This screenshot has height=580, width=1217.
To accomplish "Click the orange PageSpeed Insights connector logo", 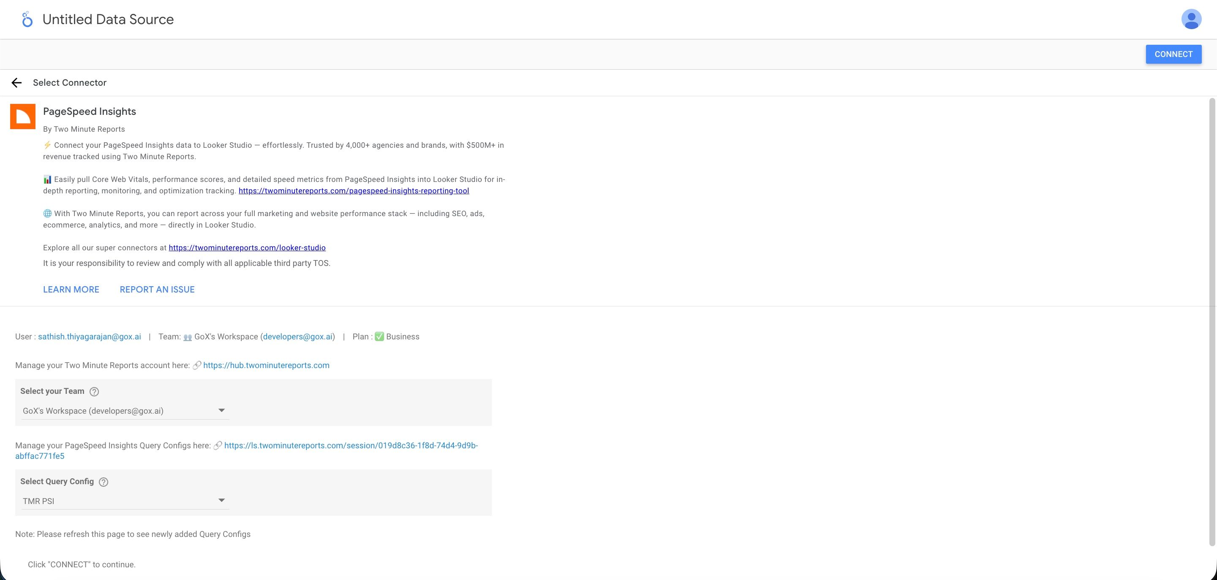I will tap(23, 116).
